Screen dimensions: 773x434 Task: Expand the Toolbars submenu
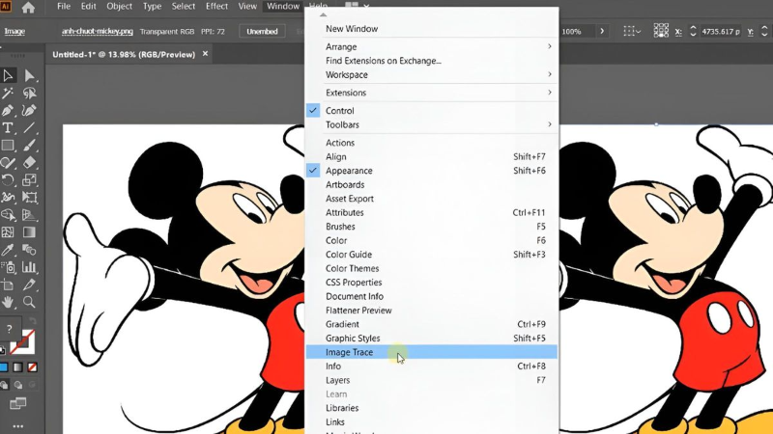coord(432,124)
